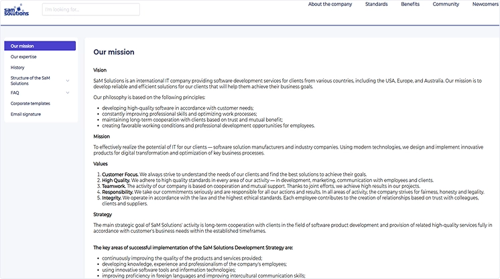
Task: Click the "continuously improving the quality" bullet
Action: click(182, 258)
